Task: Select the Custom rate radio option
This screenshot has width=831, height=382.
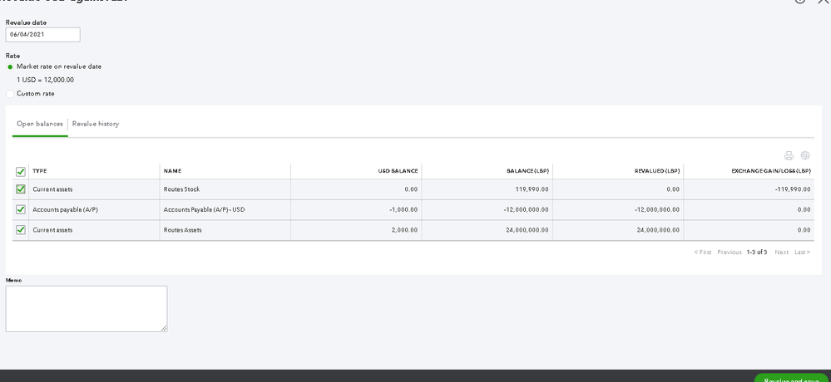Action: tap(10, 94)
